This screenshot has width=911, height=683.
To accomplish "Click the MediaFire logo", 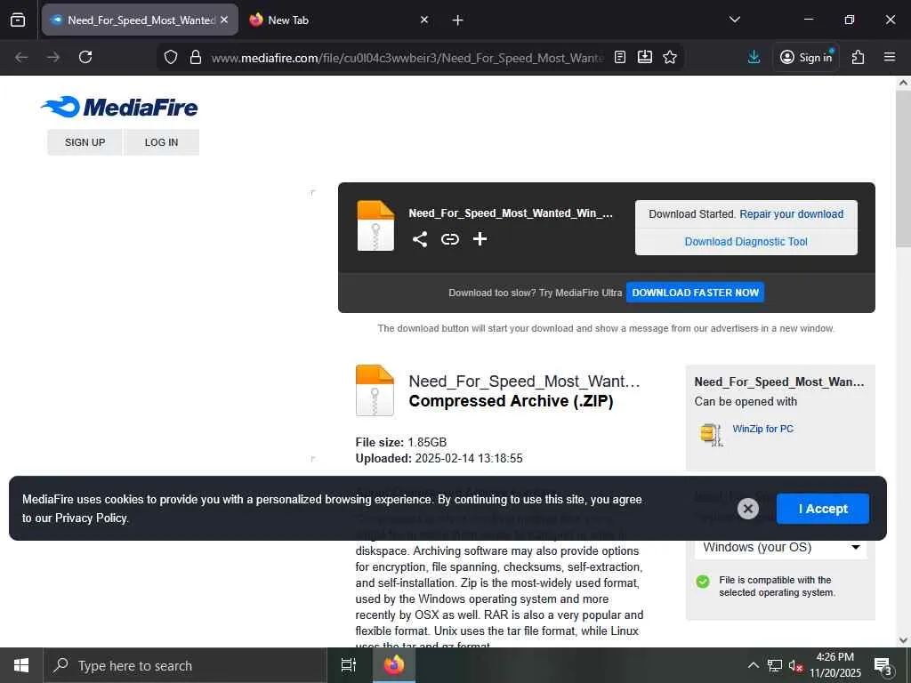I will coord(119,107).
